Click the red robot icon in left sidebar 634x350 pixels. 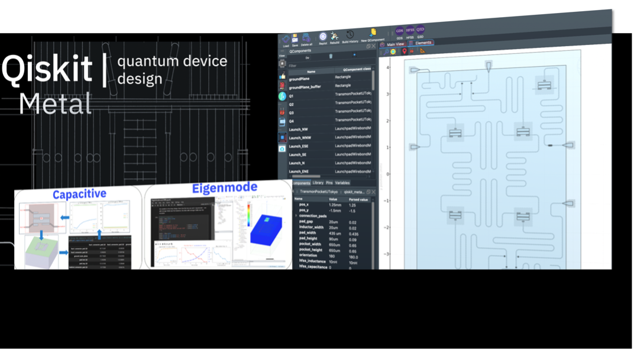pyautogui.click(x=282, y=86)
